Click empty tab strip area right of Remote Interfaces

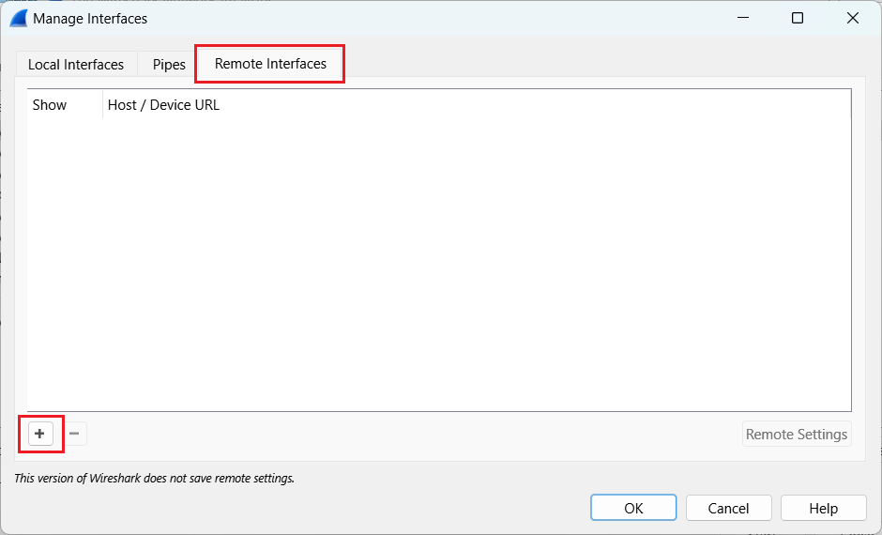click(601, 64)
